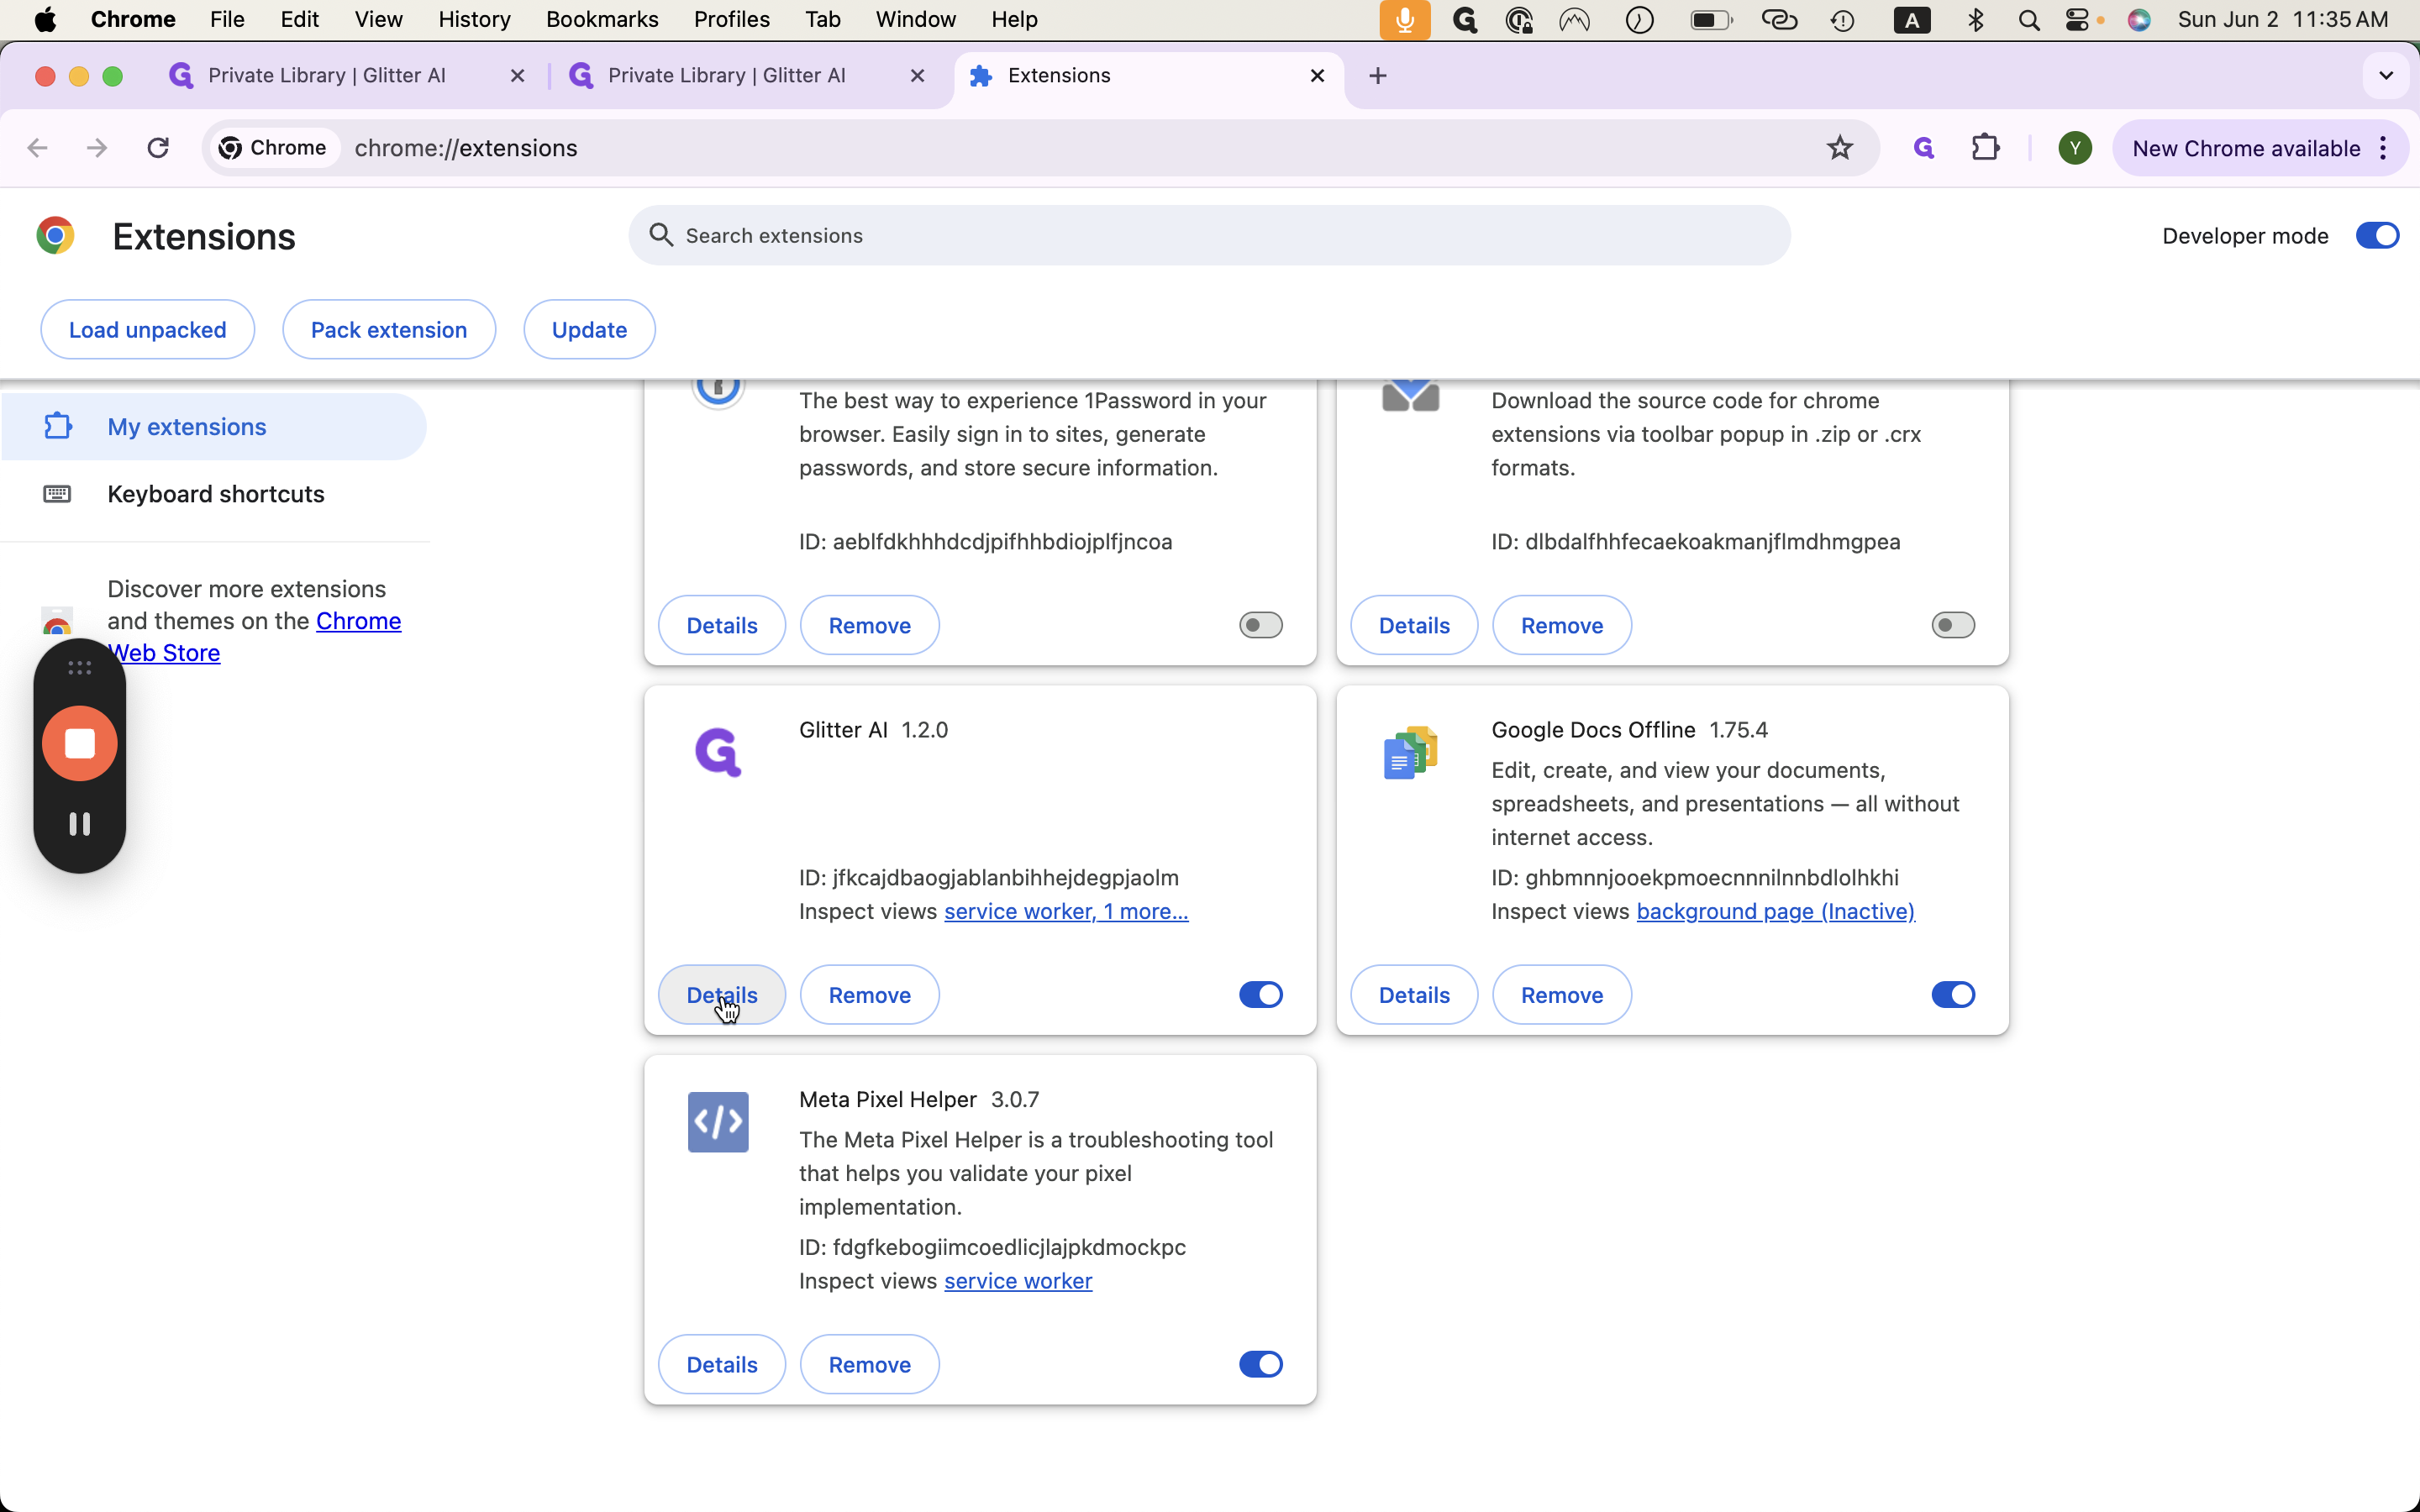Click the Chrome site info chip

[x=274, y=148]
